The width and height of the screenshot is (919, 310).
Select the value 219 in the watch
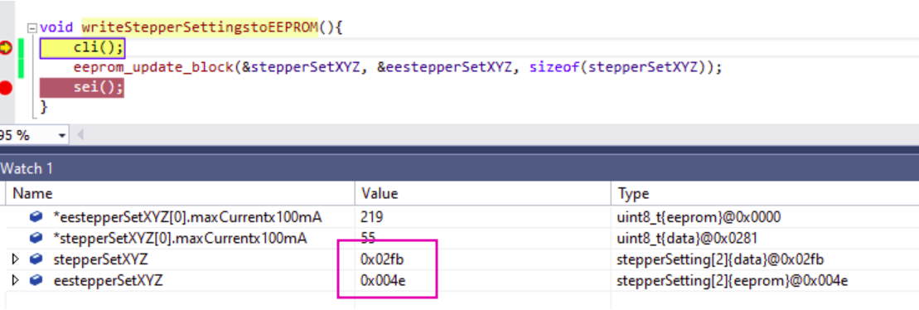click(371, 217)
